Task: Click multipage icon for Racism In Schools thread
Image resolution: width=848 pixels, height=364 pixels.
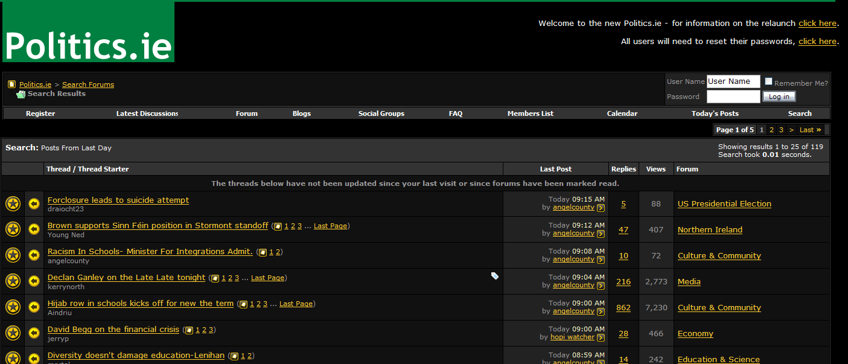Action: click(263, 252)
